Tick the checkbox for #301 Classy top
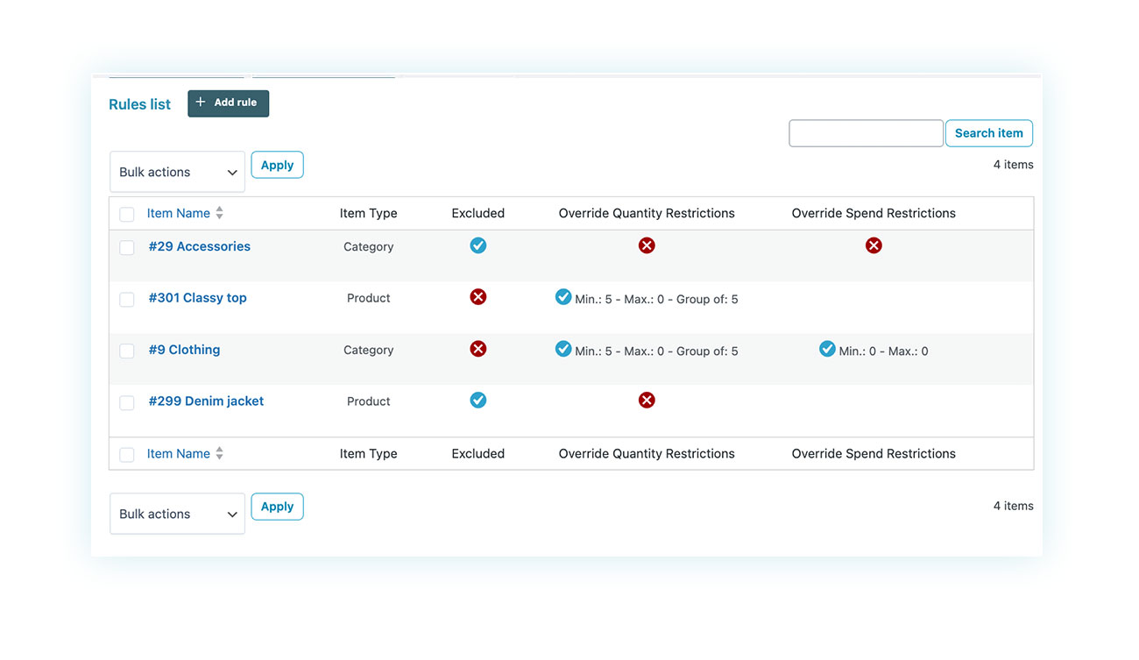1139x660 pixels. (x=127, y=300)
